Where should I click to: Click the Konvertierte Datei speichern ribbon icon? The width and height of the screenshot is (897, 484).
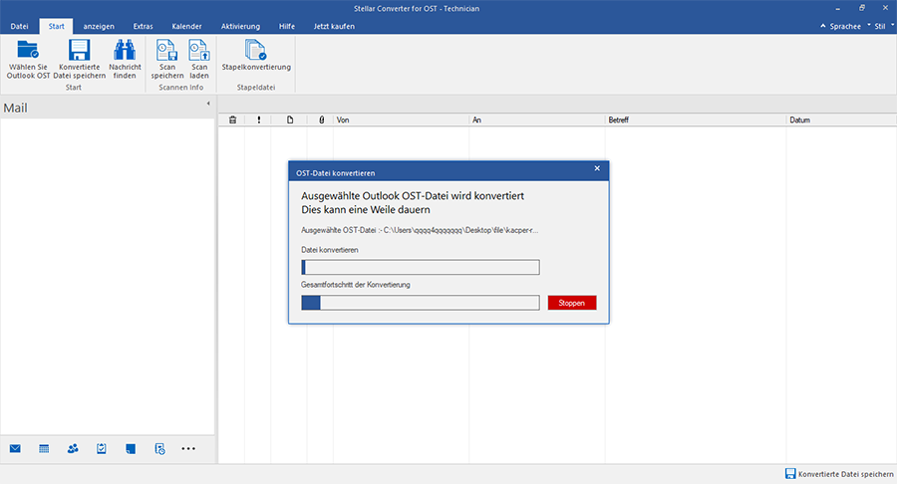pyautogui.click(x=83, y=50)
